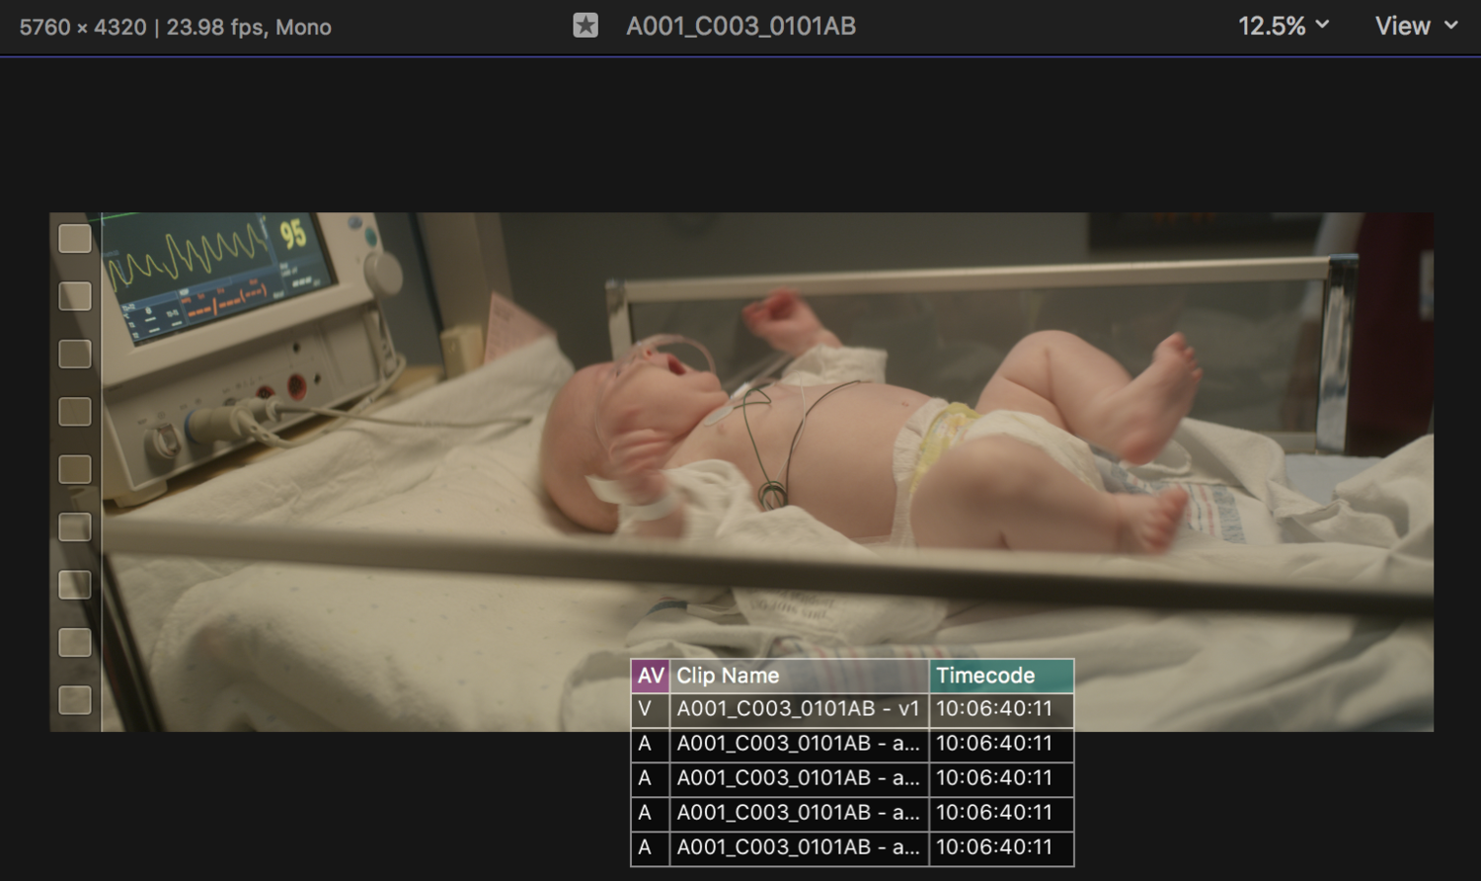Click the baby video frame in the viewer

[741, 472]
